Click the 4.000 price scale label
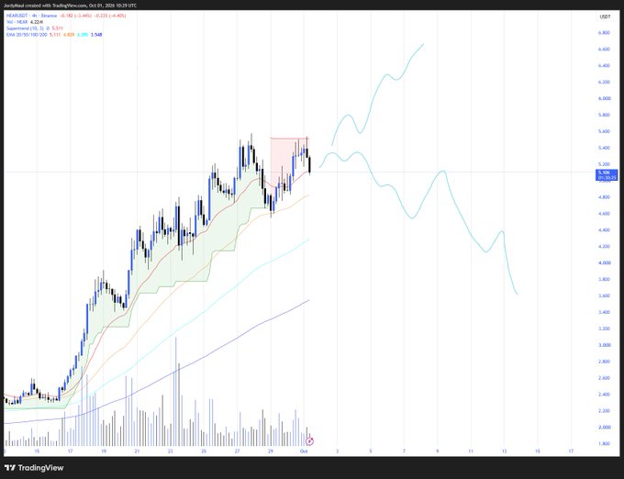The width and height of the screenshot is (624, 479). (604, 262)
